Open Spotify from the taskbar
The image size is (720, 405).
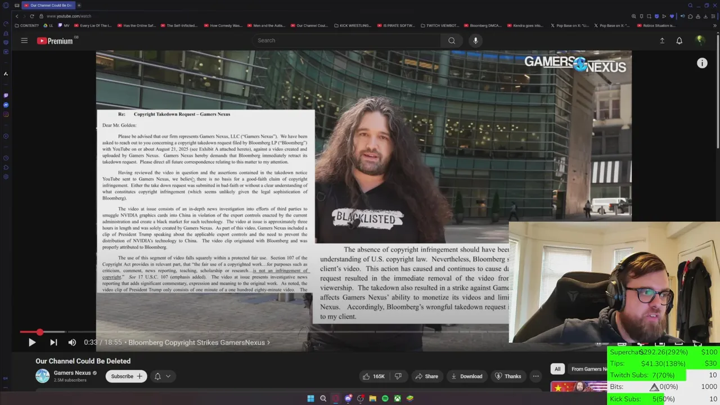click(385, 398)
